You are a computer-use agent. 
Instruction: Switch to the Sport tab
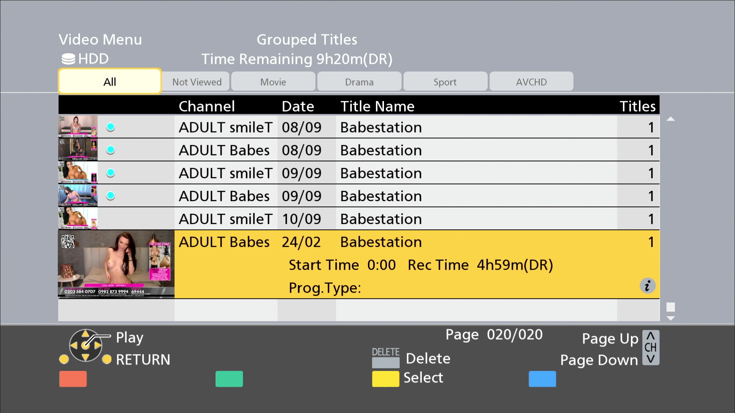point(445,81)
